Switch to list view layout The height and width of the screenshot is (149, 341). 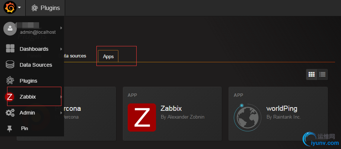pyautogui.click(x=322, y=74)
